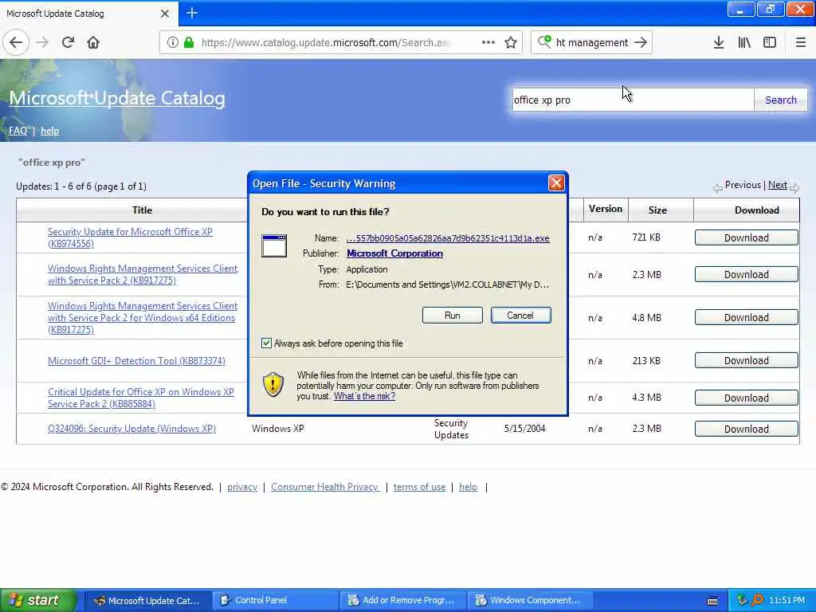This screenshot has height=612, width=816.
Task: Open the What's the risk? link
Action: 364,396
